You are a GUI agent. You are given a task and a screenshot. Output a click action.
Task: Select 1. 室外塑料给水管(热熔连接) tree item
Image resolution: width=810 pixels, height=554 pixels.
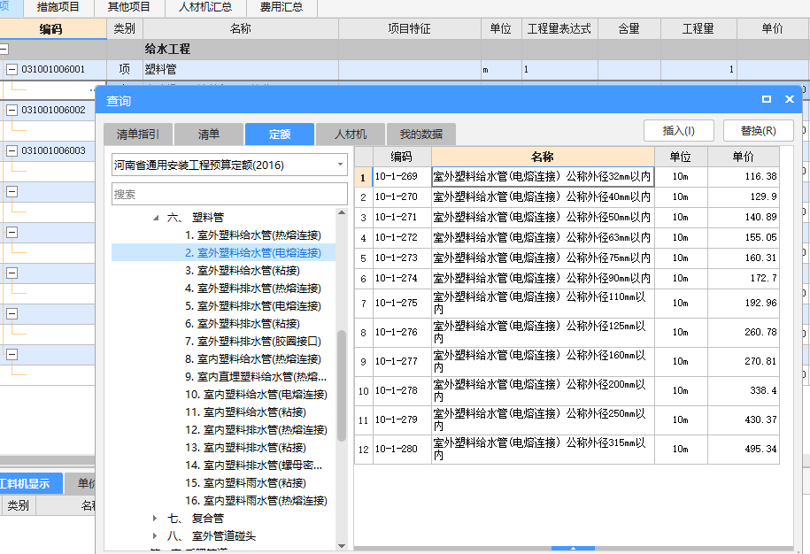[x=253, y=235]
